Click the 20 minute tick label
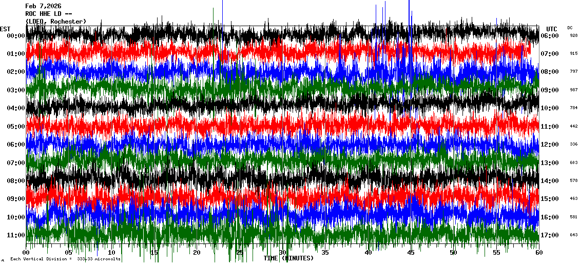Image resolution: width=580 pixels, height=266 pixels. pos(197,253)
